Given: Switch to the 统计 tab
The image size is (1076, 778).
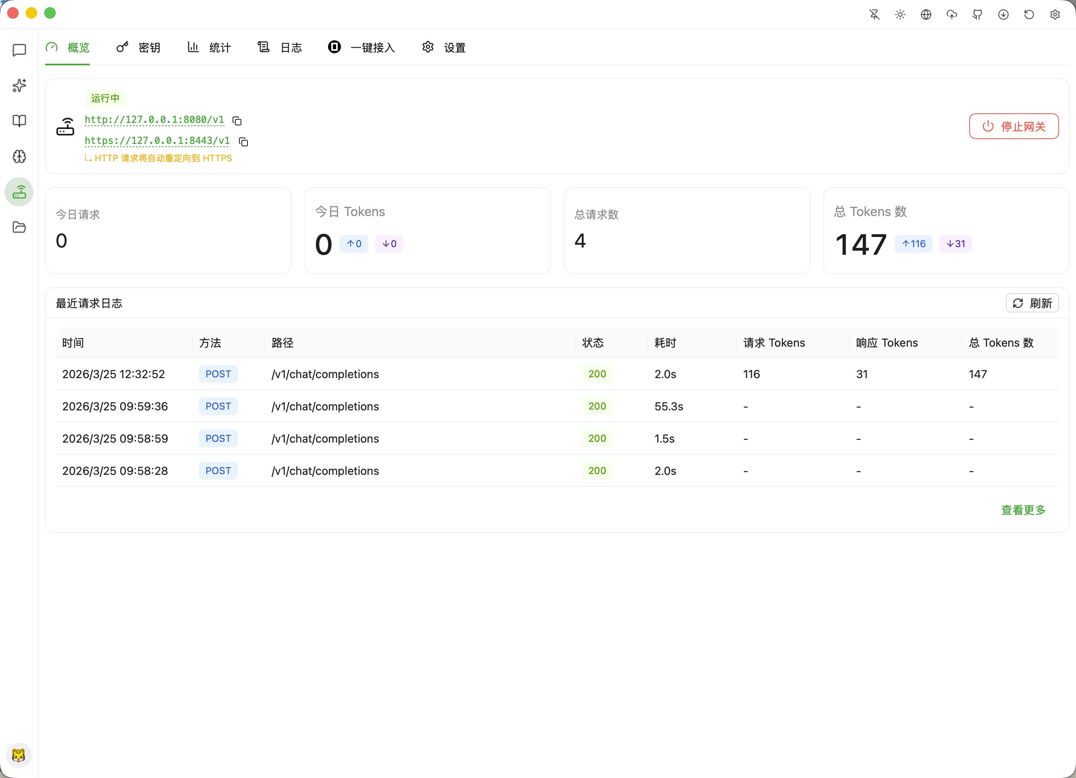Looking at the screenshot, I should pyautogui.click(x=209, y=47).
